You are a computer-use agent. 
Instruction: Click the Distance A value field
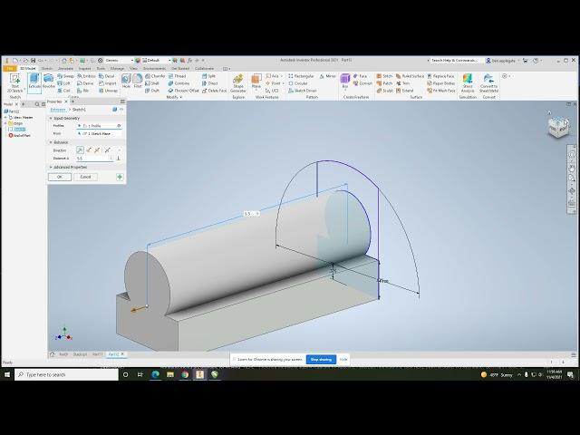pos(94,159)
